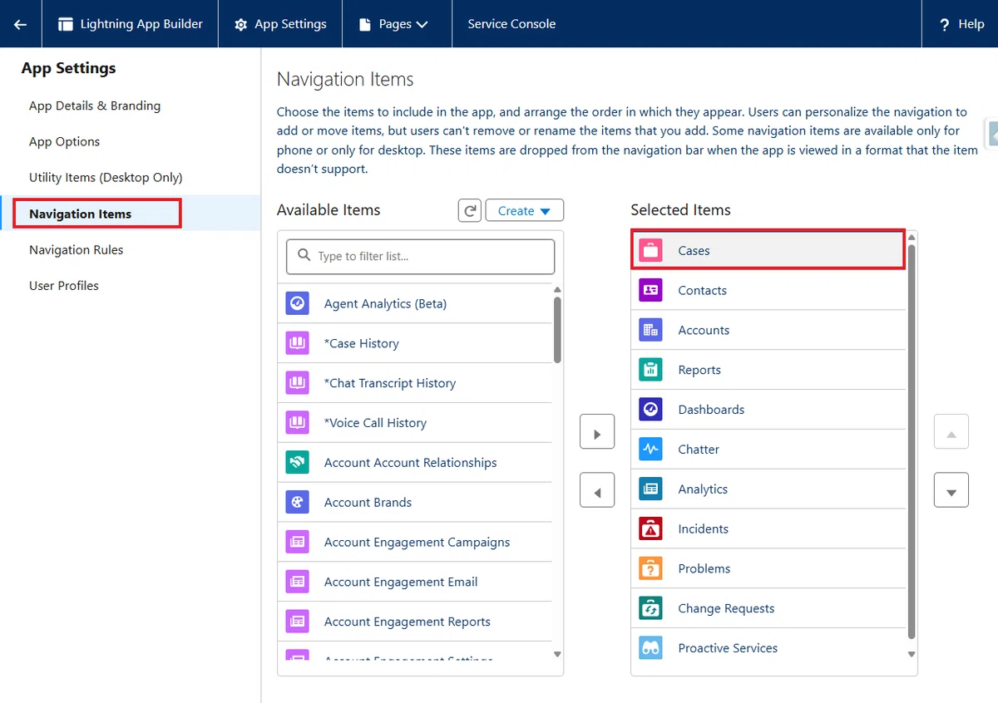Move selected item up
This screenshot has height=703, width=998.
(951, 432)
